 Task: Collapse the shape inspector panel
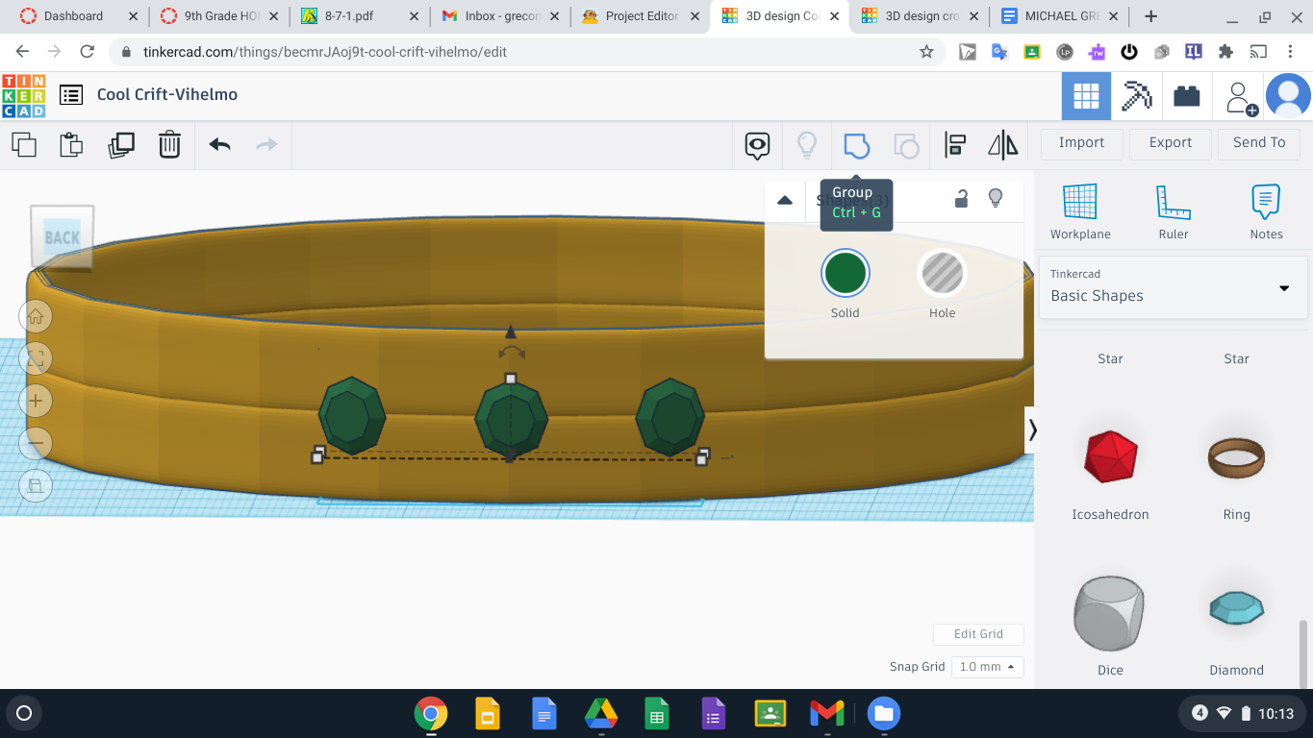(x=784, y=199)
